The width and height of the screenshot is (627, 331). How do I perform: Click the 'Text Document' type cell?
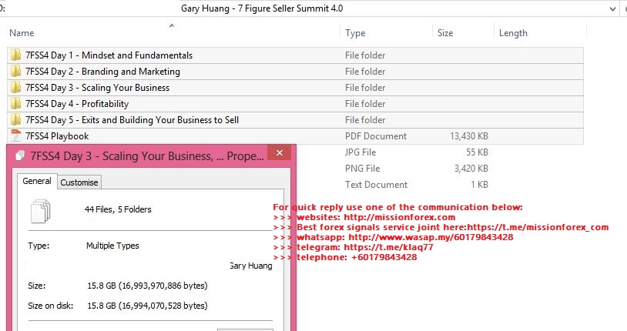(376, 185)
